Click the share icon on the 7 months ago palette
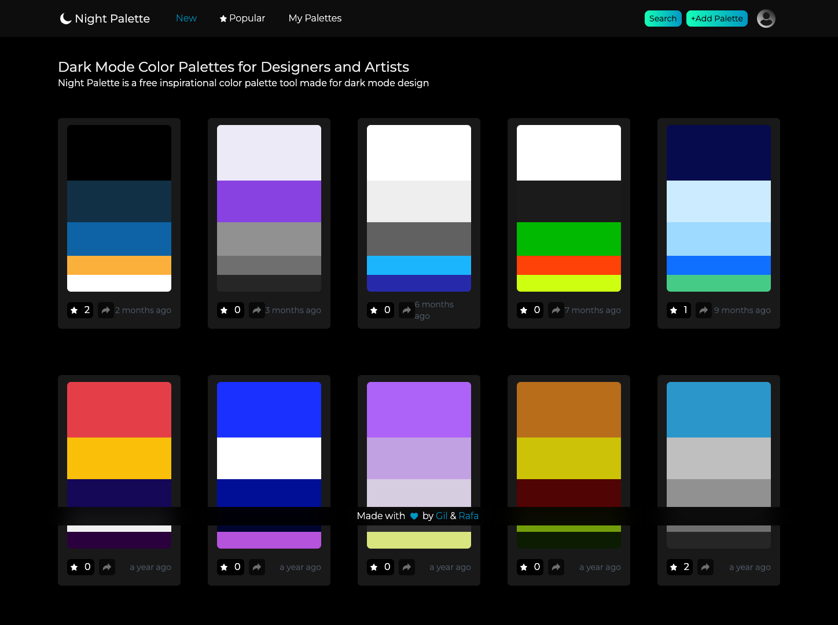This screenshot has width=838, height=625. 556,310
